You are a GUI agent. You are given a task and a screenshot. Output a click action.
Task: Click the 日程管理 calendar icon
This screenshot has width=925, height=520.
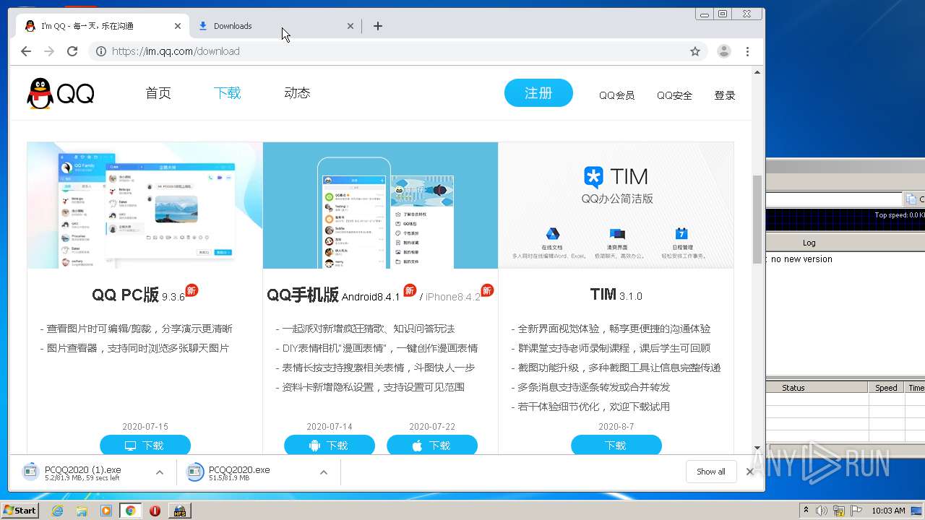pyautogui.click(x=681, y=234)
